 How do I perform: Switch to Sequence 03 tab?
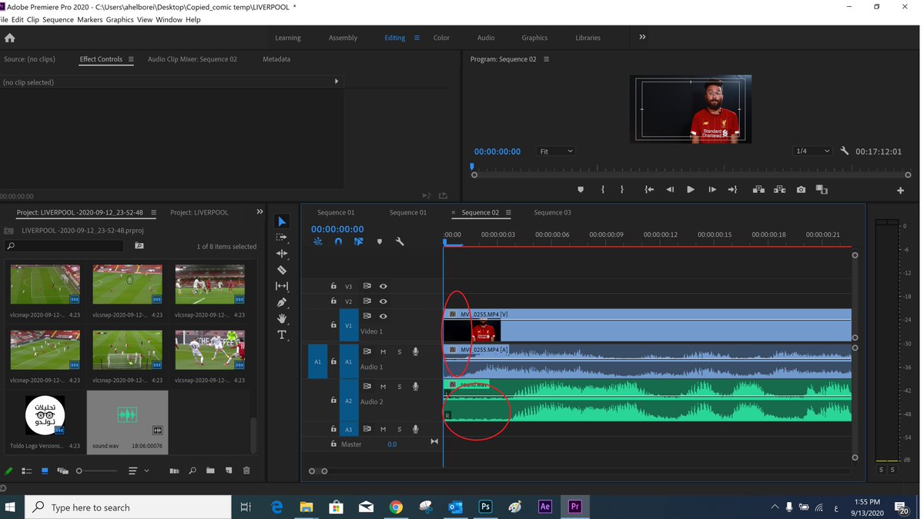point(552,212)
